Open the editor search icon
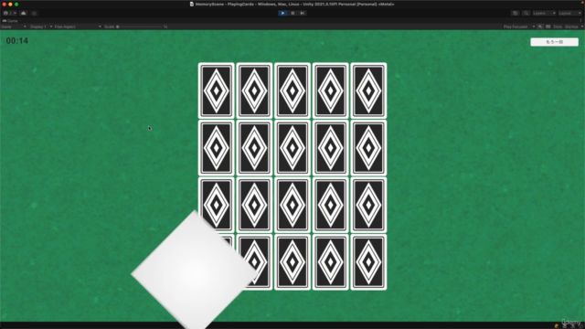The height and width of the screenshot is (329, 585). [526, 13]
